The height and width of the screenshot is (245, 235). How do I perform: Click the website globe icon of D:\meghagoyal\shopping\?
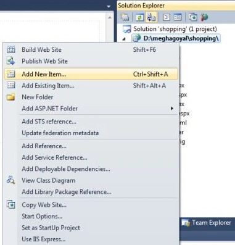(x=136, y=38)
